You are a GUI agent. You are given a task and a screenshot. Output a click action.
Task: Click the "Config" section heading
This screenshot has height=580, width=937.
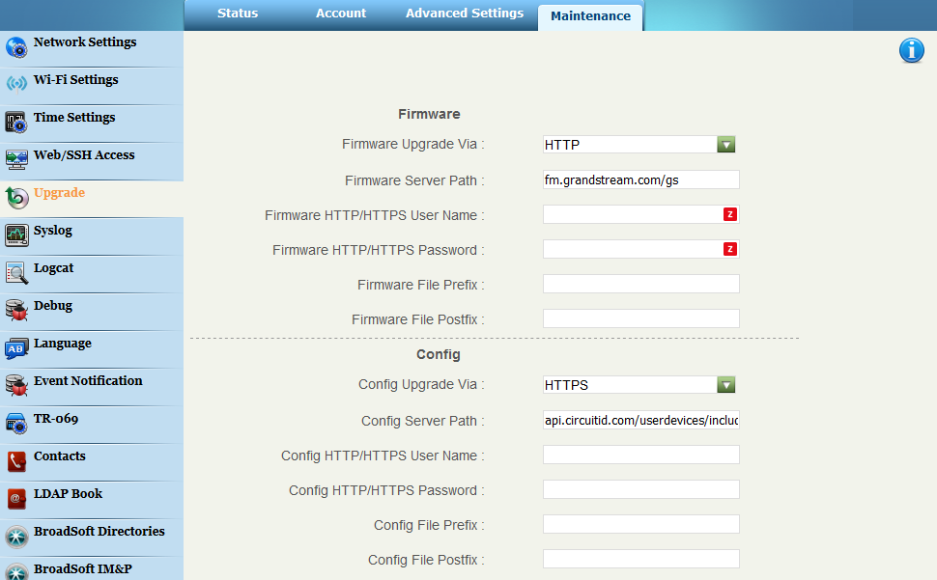pos(438,354)
